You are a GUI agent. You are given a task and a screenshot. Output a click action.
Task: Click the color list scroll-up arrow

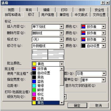[62, 69]
